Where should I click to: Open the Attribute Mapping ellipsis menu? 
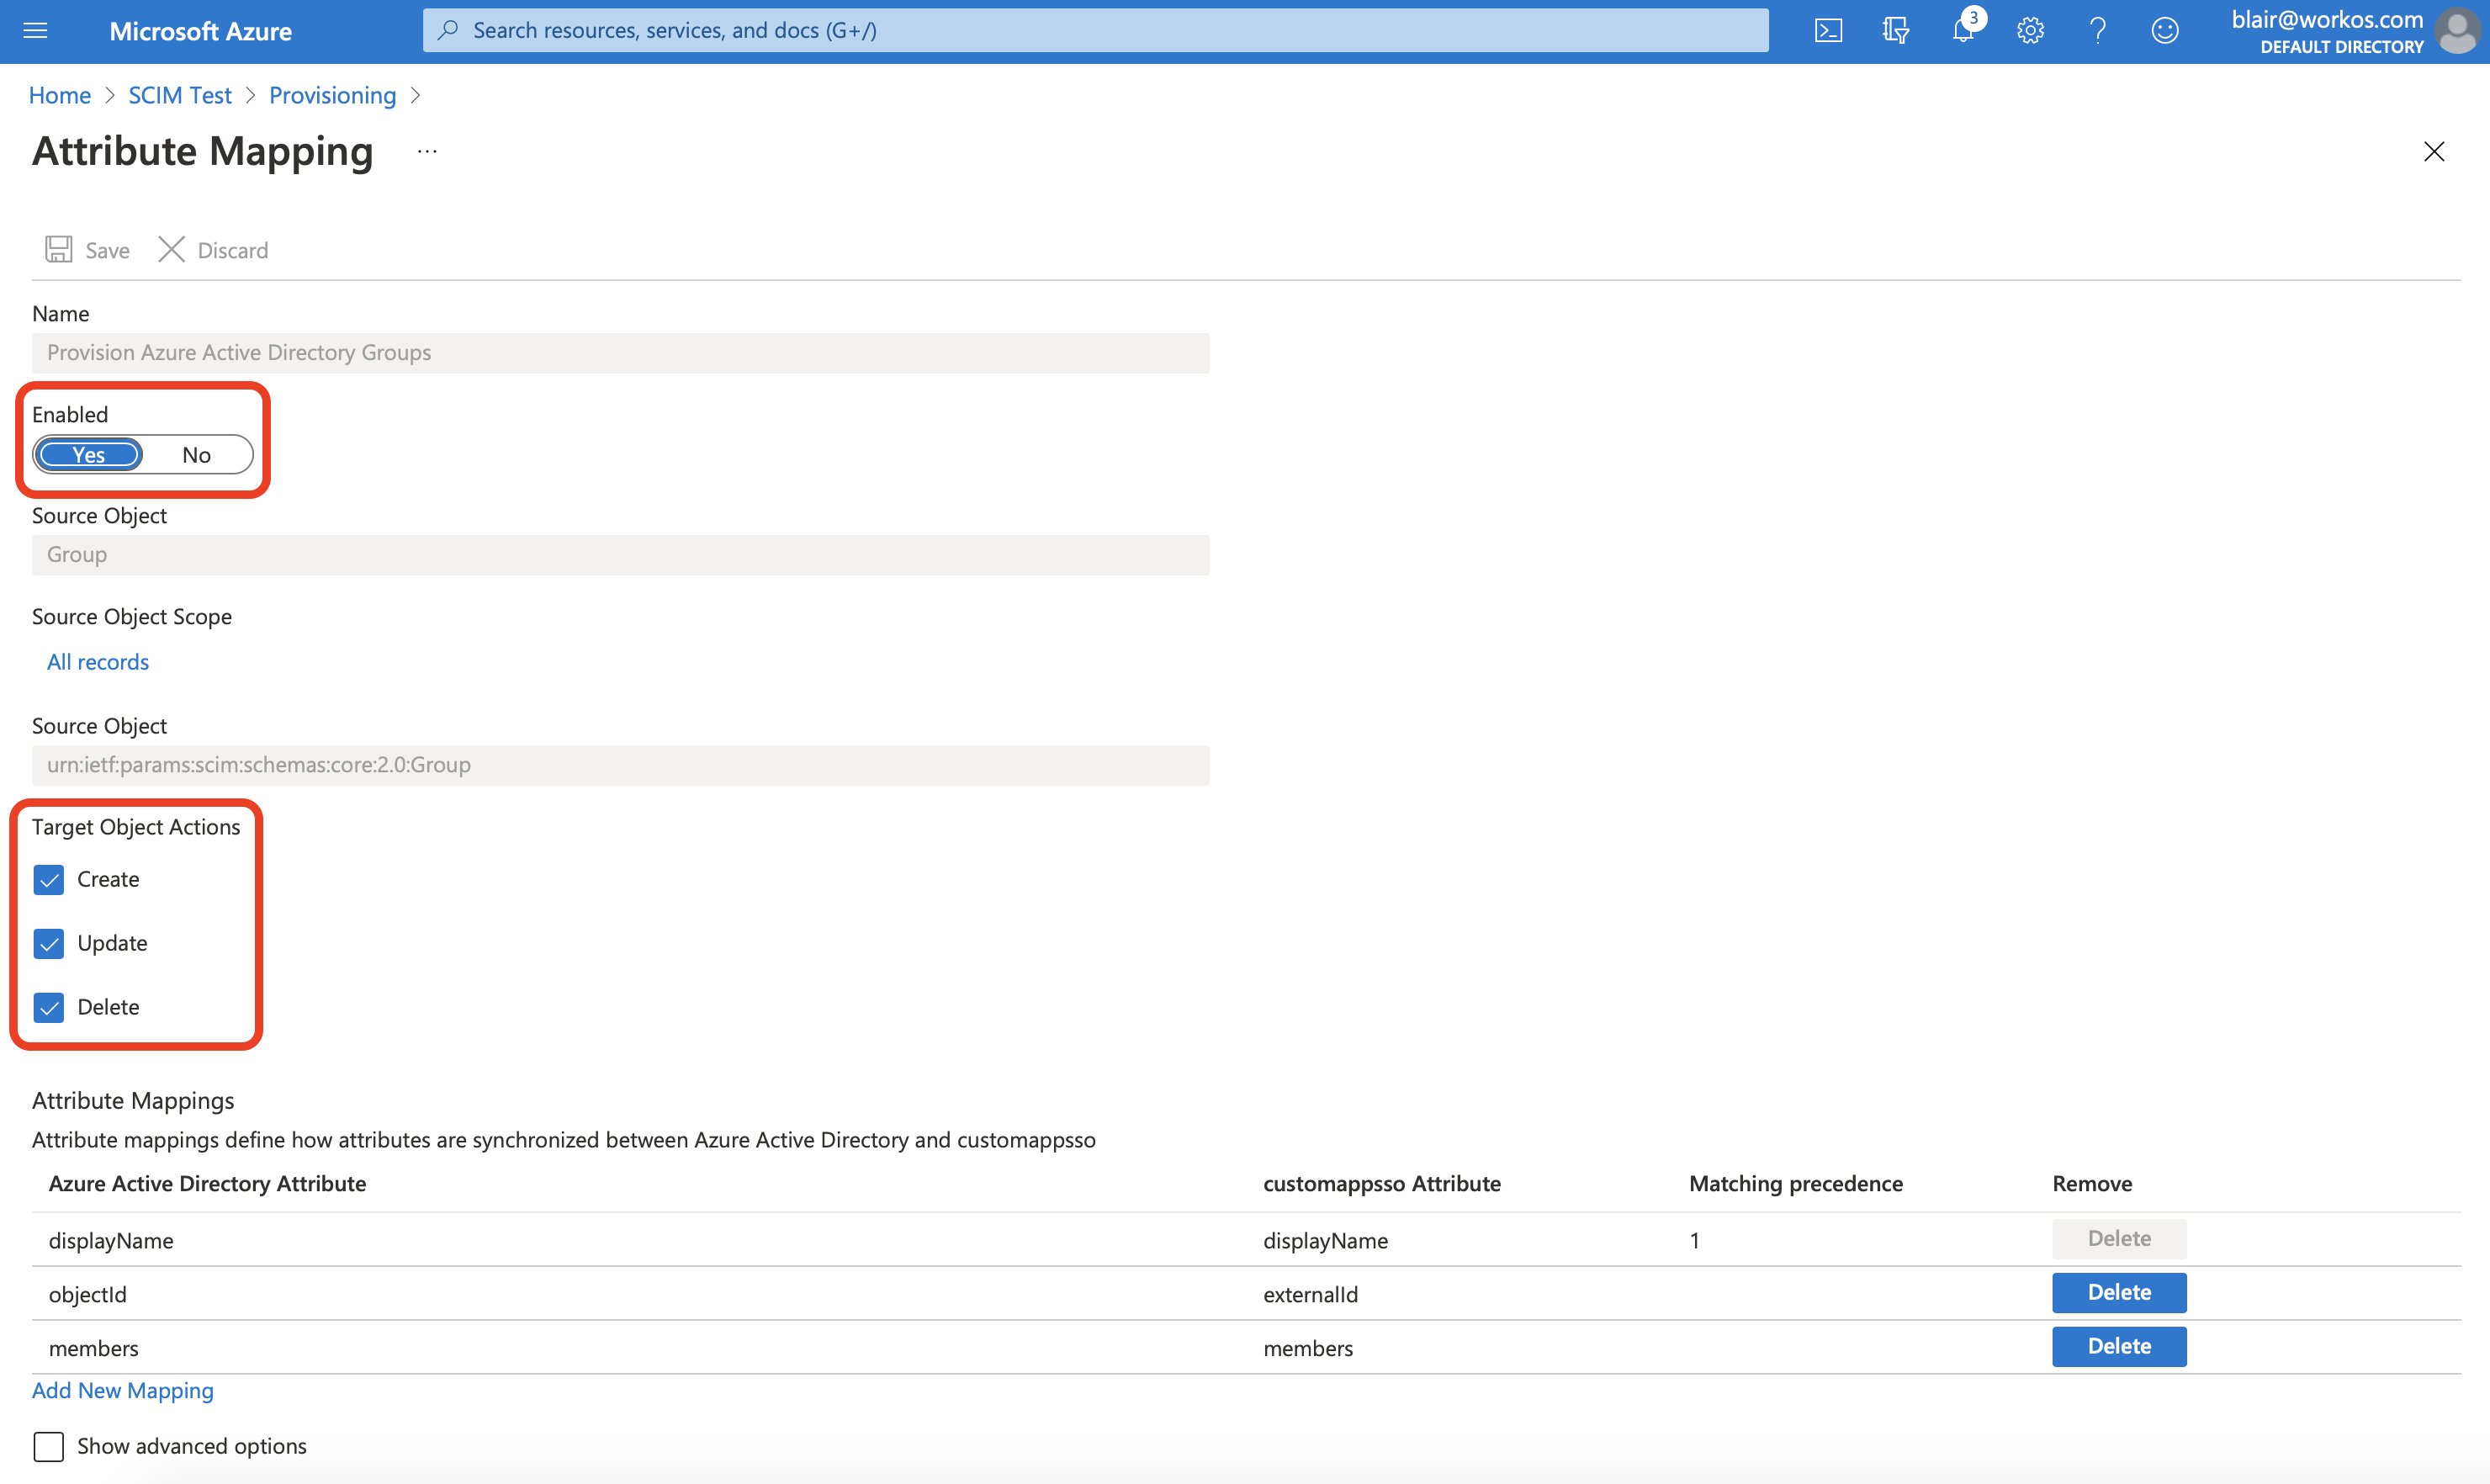[x=427, y=152]
